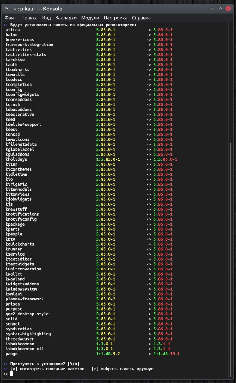Open the Файл menu

coord(11,18)
